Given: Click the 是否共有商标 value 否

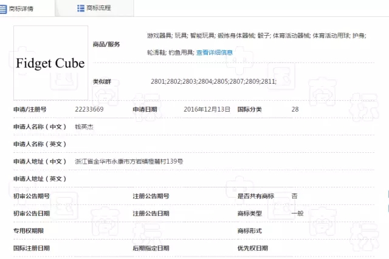Looking at the screenshot, I should tap(294, 196).
